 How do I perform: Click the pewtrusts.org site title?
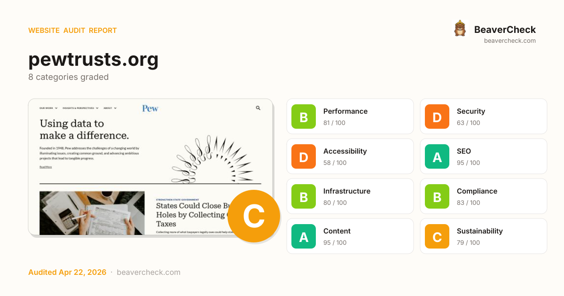click(94, 60)
